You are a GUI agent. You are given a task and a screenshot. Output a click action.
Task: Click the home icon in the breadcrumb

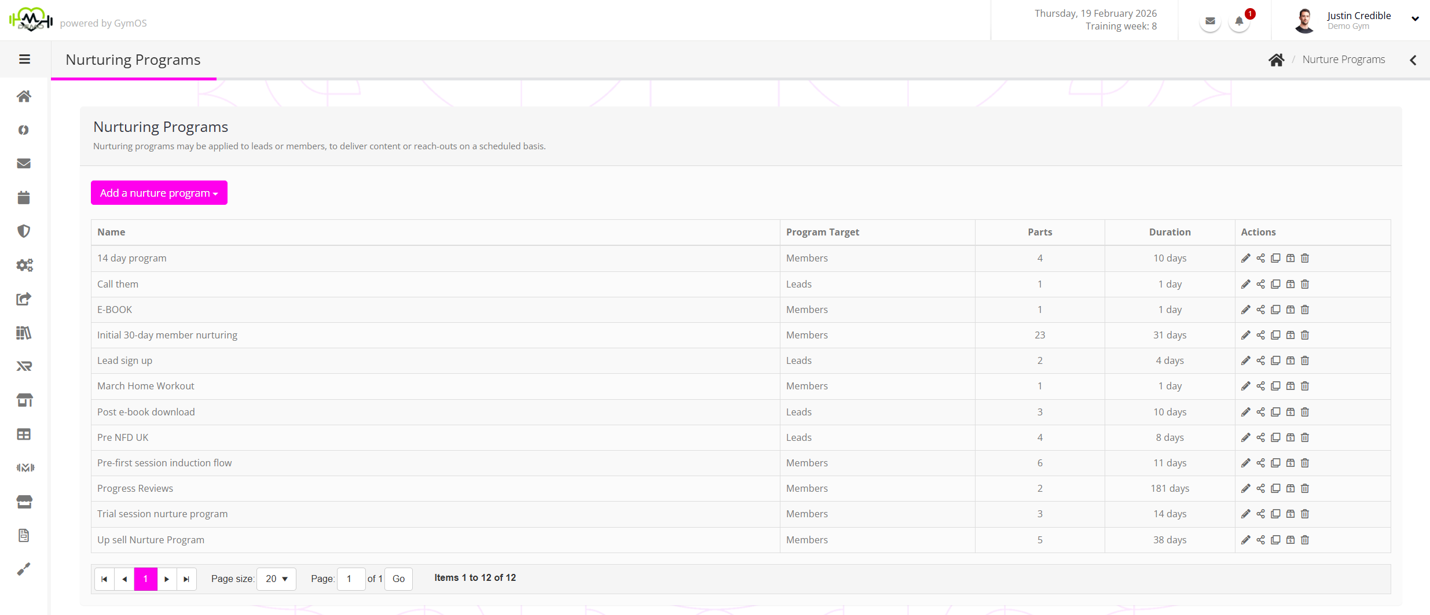point(1276,60)
